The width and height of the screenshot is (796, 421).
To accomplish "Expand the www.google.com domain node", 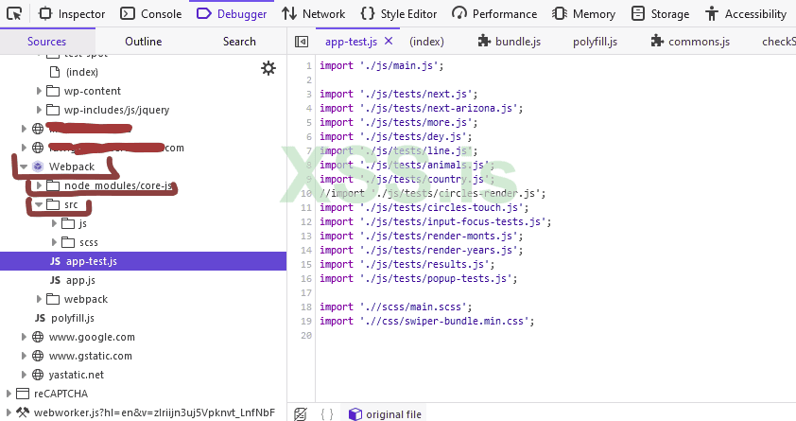I will click(25, 337).
